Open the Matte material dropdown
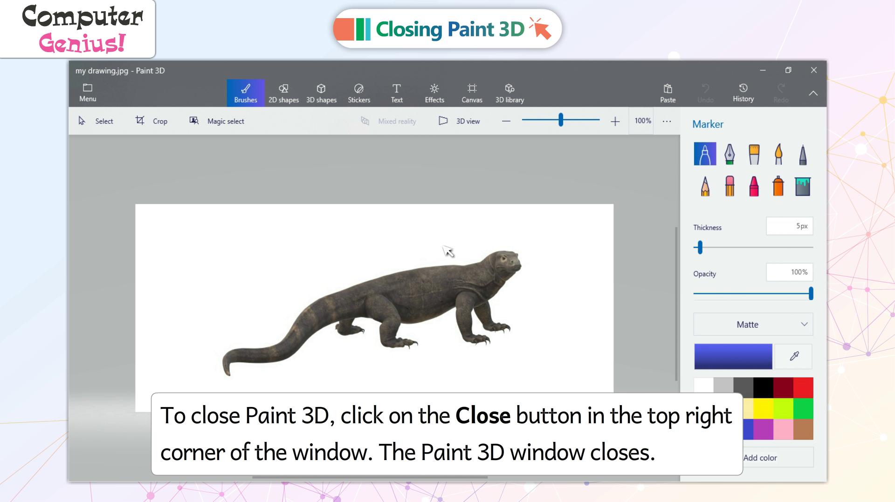Viewport: 895px width, 502px height. point(753,325)
